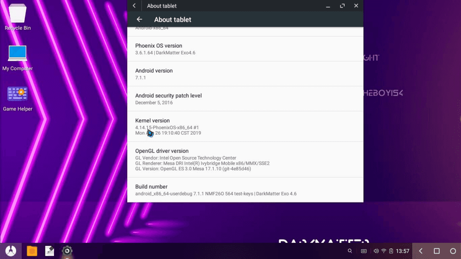The height and width of the screenshot is (259, 461).
Task: Maximize the About tablet window
Action: pyautogui.click(x=342, y=6)
